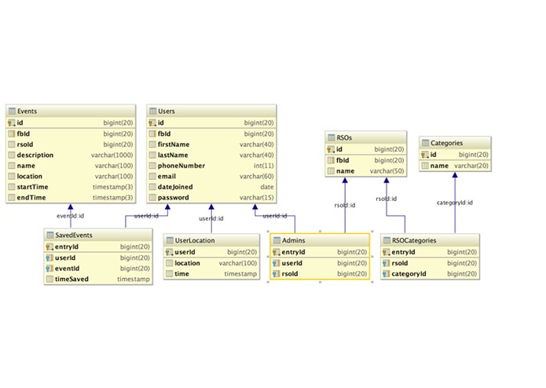Click the UserLocation table icon
This screenshot has height=388, width=546.
point(170,240)
